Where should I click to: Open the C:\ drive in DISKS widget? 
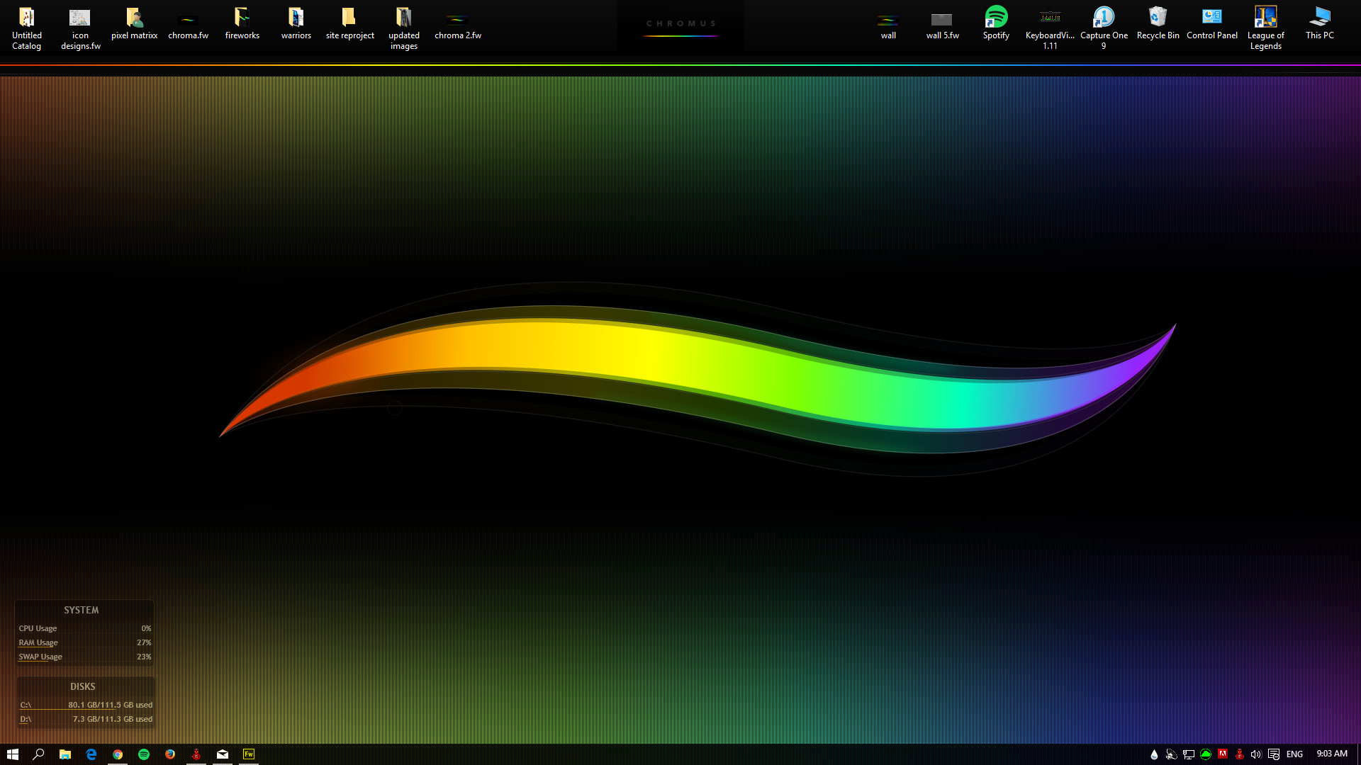26,705
